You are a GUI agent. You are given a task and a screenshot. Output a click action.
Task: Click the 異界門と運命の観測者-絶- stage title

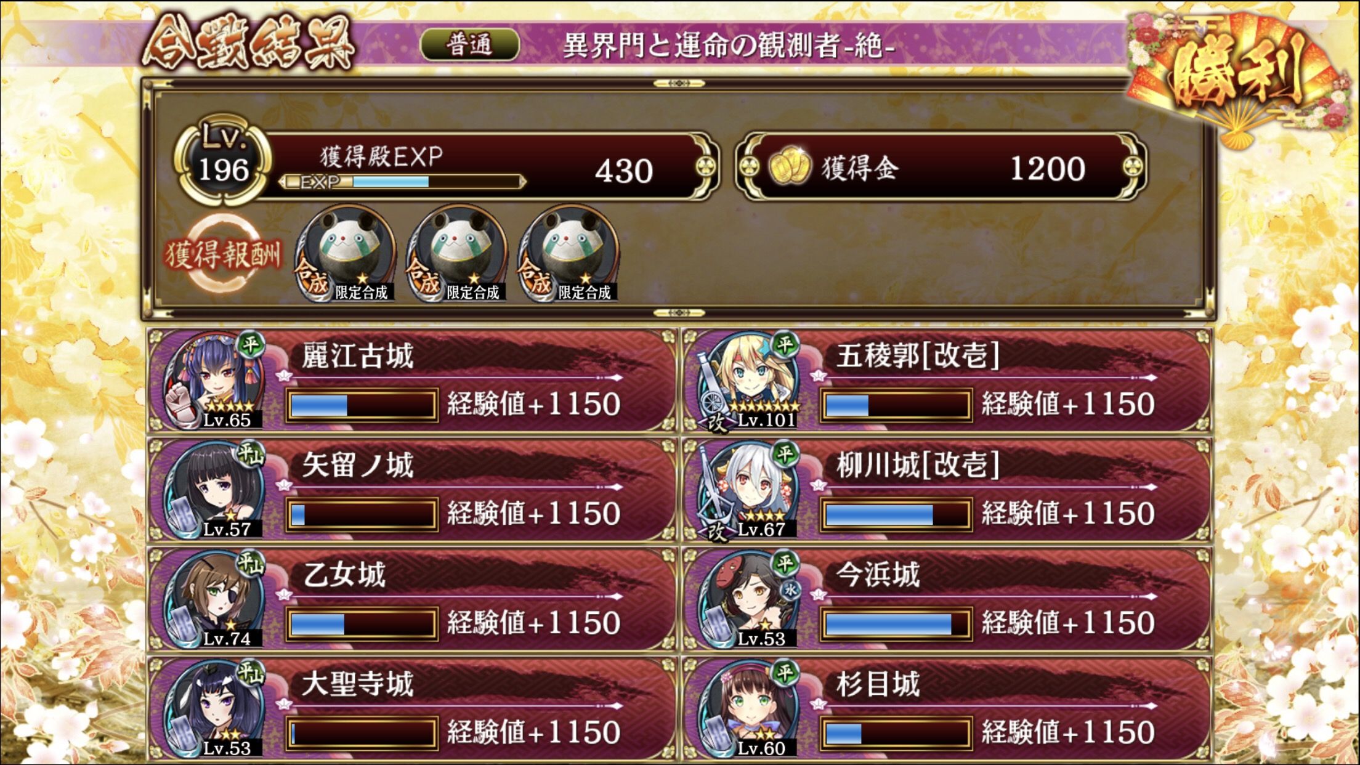[x=729, y=45]
